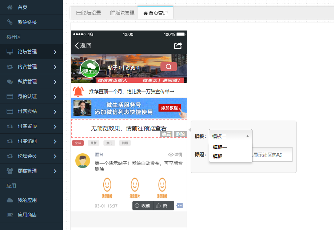This screenshot has height=230, width=334.
Task: Expand the 论坛管理 sidebar menu
Action: [x=31, y=52]
